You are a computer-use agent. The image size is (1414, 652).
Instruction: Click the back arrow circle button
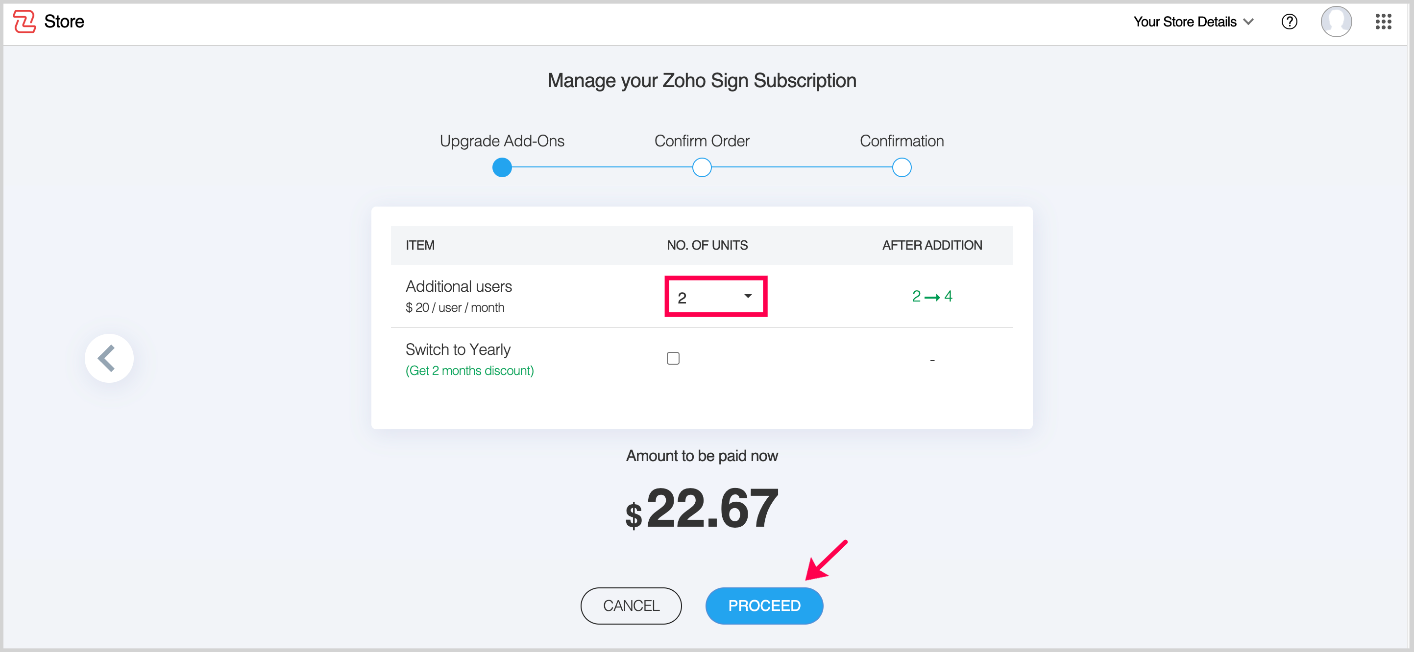109,358
